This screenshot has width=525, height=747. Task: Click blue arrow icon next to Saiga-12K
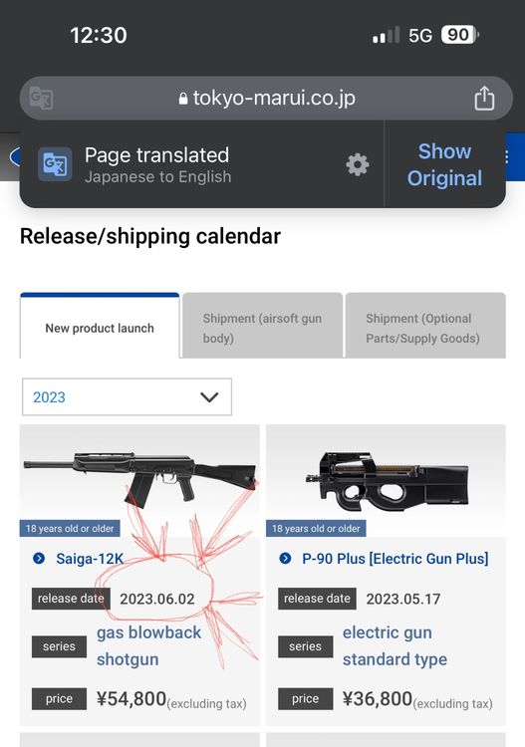click(x=39, y=559)
